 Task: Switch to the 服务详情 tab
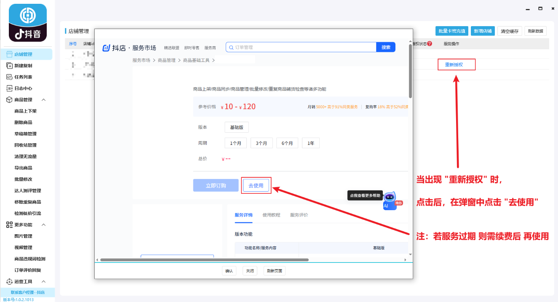click(x=244, y=215)
